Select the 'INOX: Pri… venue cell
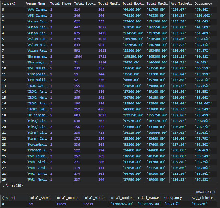 click(37, 103)
